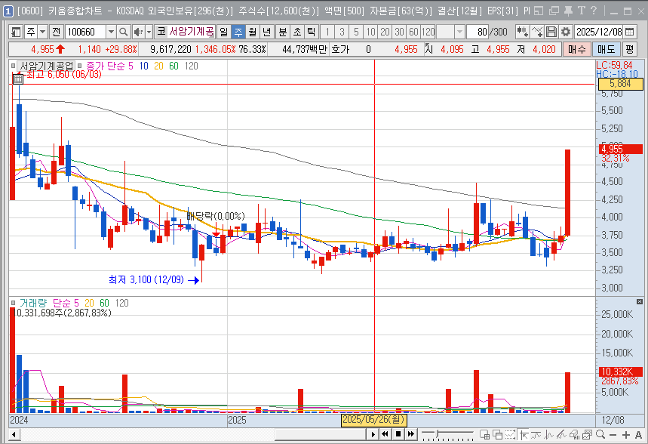The image size is (648, 444).
Task: Open the 주 type dropdown arrow
Action: (42, 32)
